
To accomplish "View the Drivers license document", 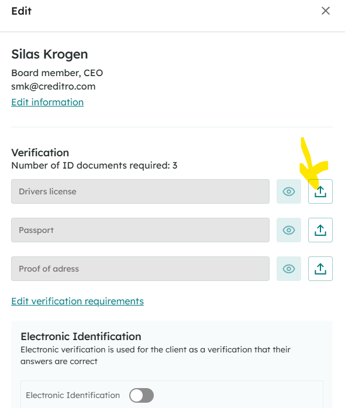I will pyautogui.click(x=289, y=191).
